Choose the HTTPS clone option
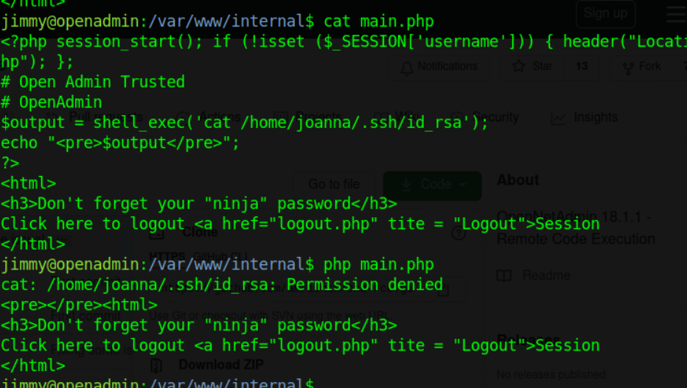Viewport: 687px width, 388px height. tap(167, 256)
